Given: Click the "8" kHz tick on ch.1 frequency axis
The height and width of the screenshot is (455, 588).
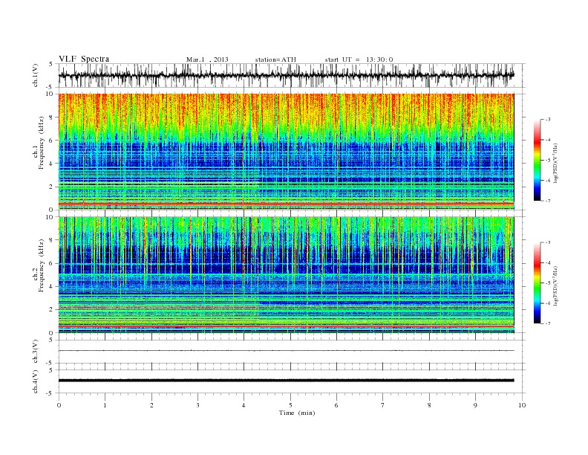Looking at the screenshot, I should (x=52, y=117).
